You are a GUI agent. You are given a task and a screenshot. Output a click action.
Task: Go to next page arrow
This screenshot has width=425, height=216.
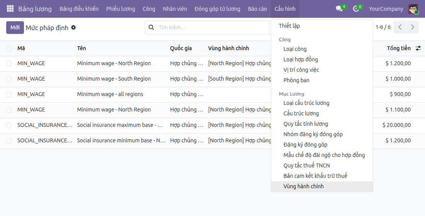click(413, 27)
